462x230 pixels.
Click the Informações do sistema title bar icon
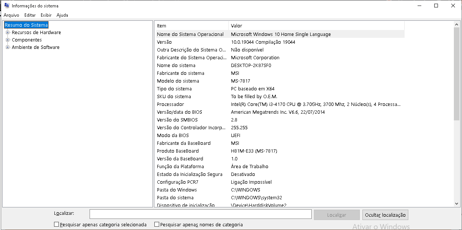pos(7,6)
